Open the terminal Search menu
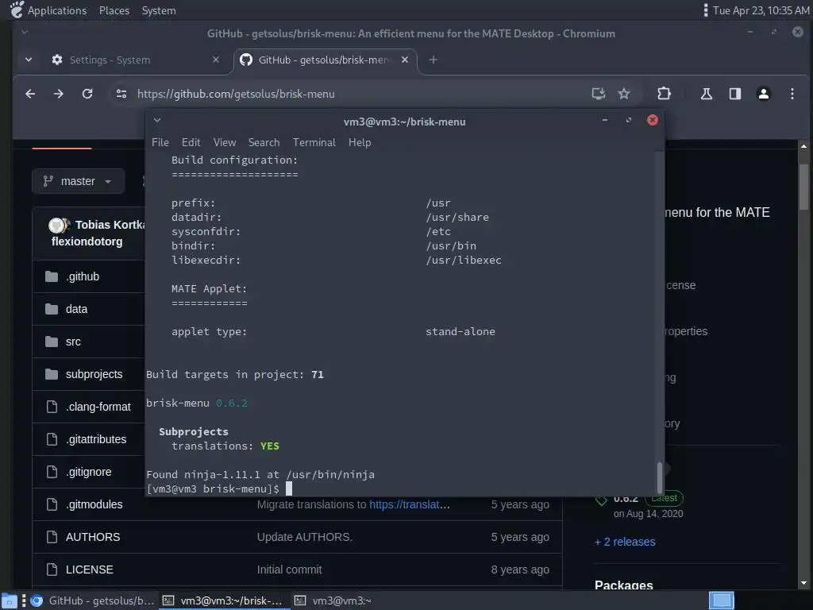The height and width of the screenshot is (610, 813). point(264,142)
